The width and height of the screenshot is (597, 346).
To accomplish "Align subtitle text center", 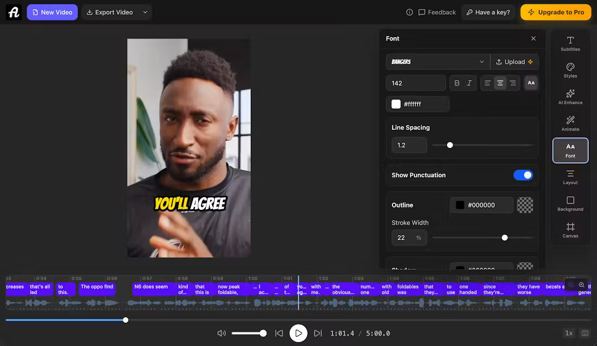I will [500, 83].
